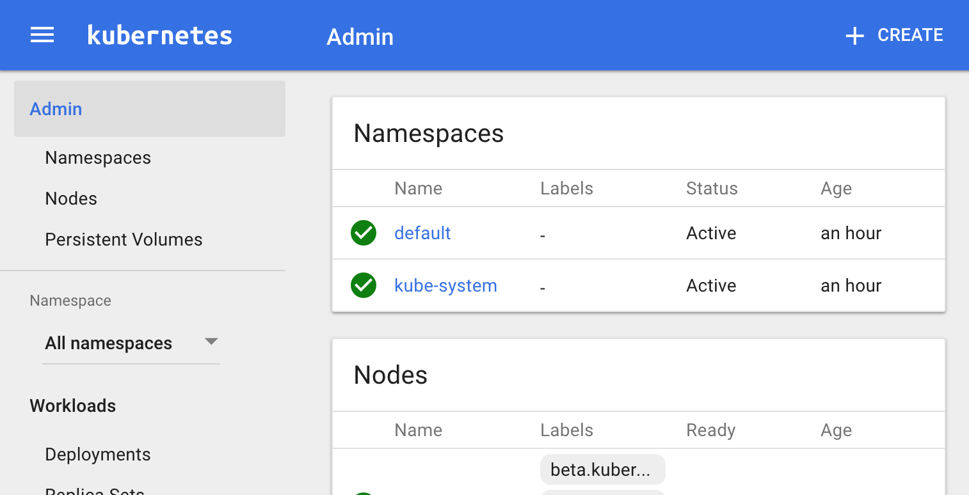Click the Name column header in Namespaces table
969x495 pixels.
[x=419, y=189]
